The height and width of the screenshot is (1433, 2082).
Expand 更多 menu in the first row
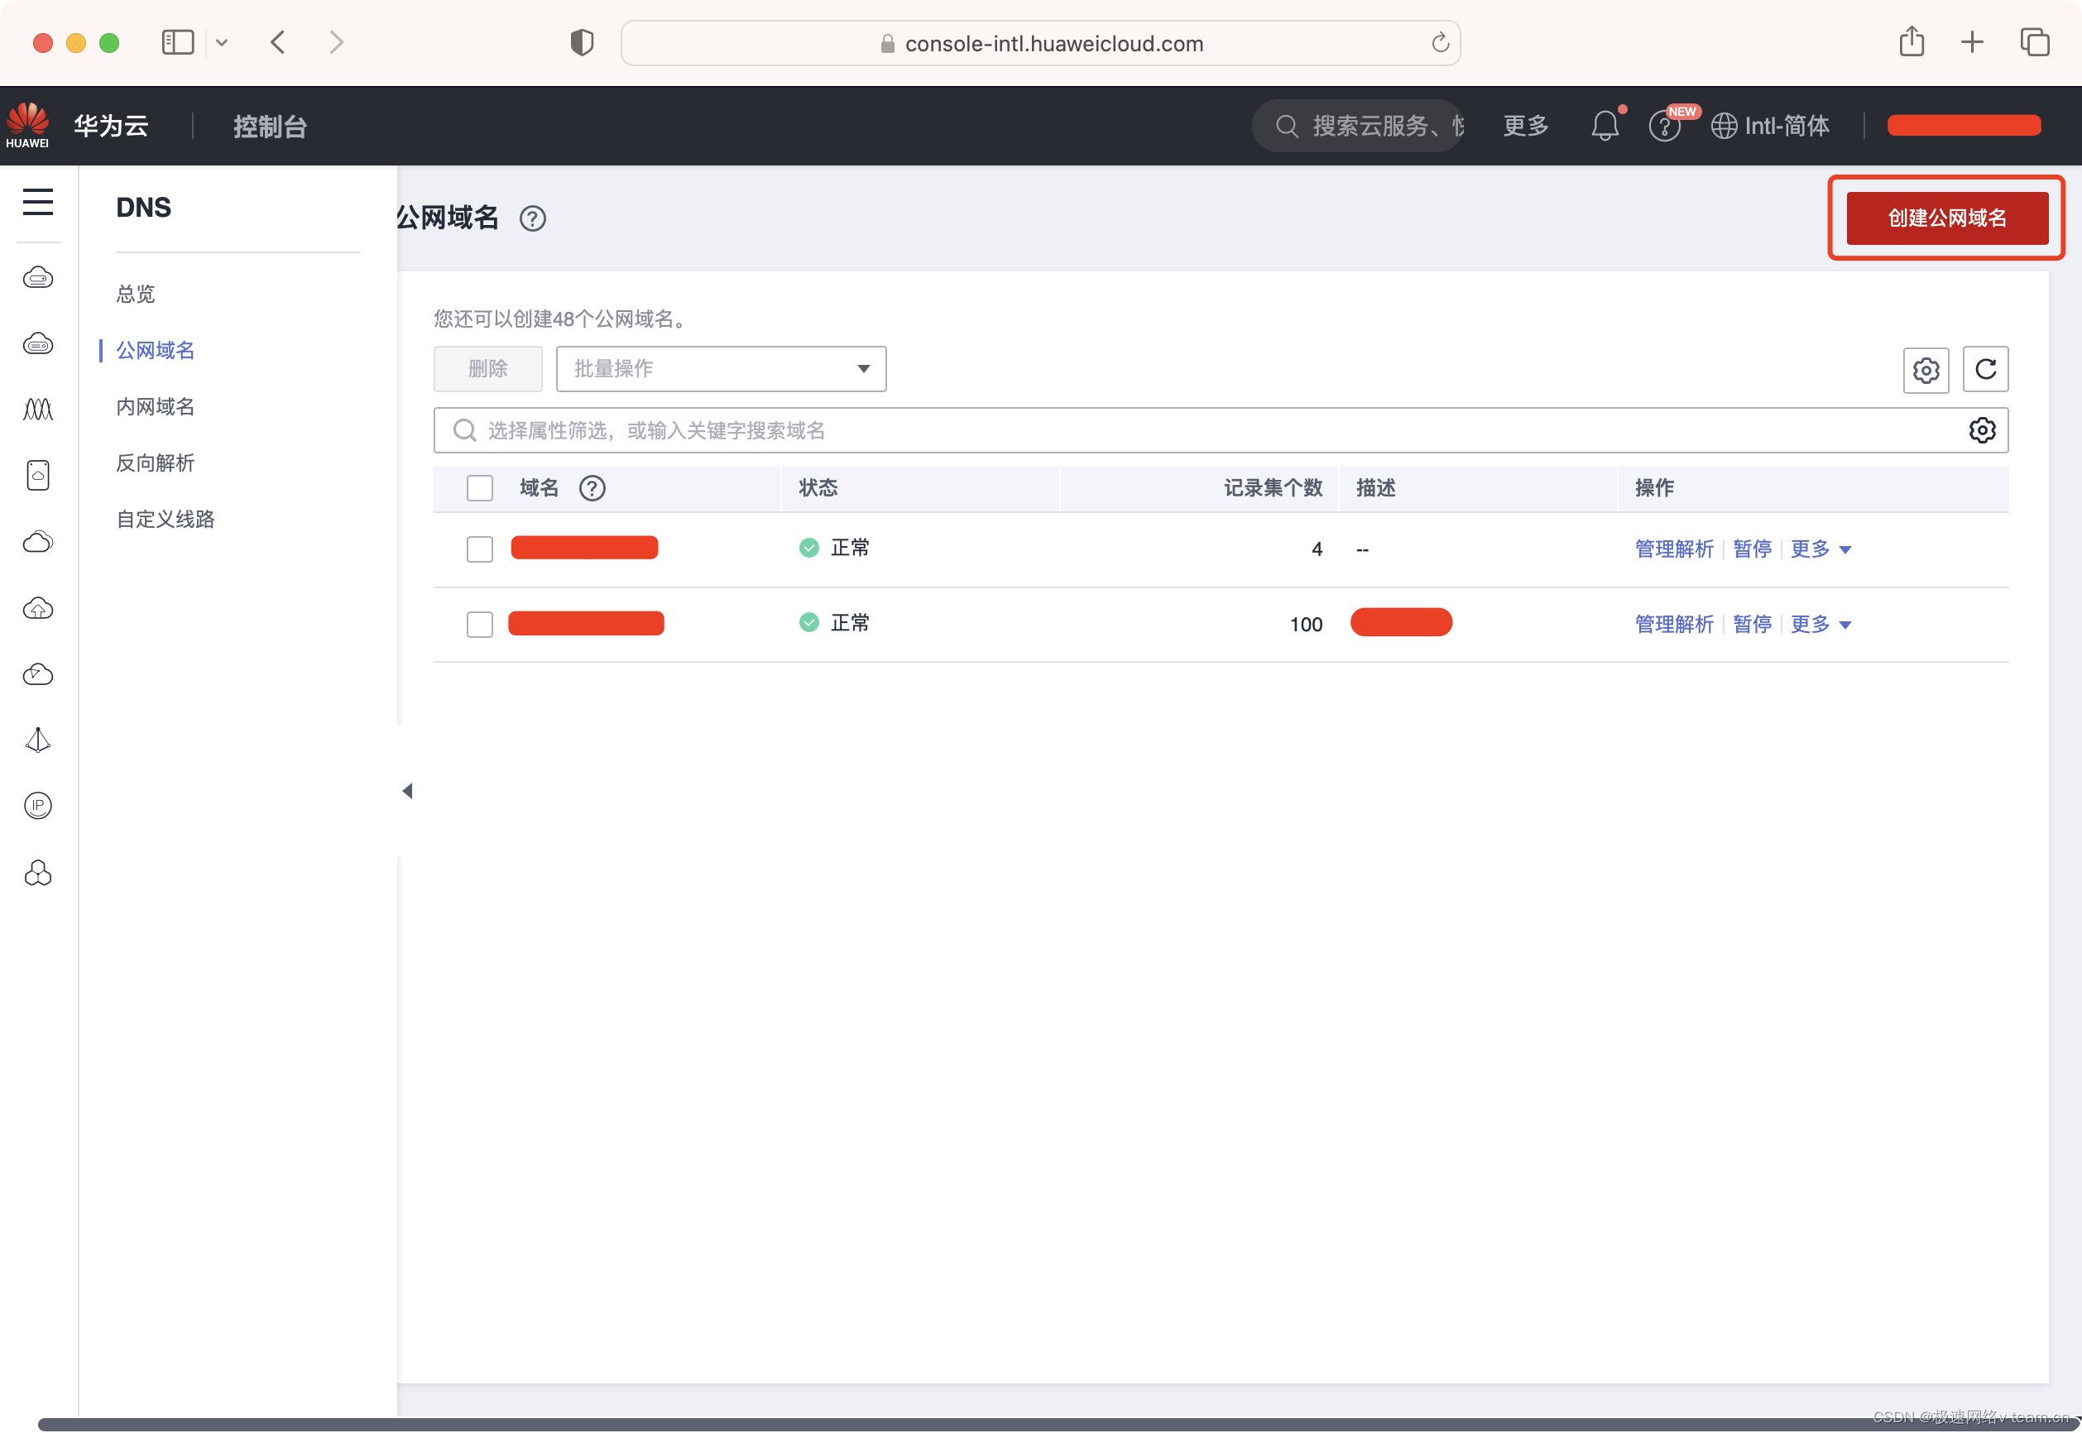coord(1820,549)
